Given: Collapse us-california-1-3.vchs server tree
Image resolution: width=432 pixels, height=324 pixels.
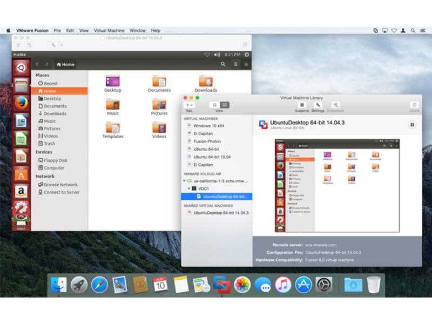Looking at the screenshot, I should (x=184, y=181).
